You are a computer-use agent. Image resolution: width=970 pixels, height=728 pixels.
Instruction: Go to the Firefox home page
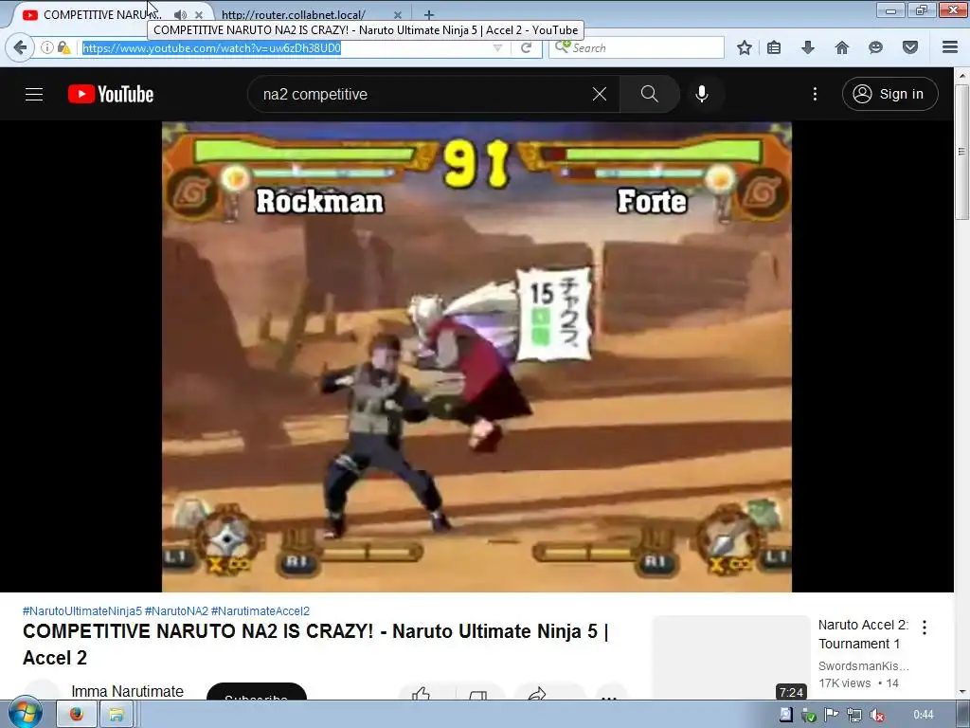click(842, 47)
